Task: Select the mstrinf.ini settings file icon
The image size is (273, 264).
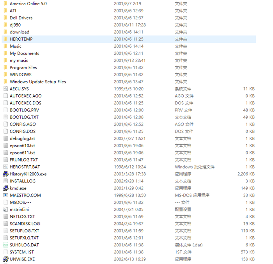Action: click(x=5, y=209)
